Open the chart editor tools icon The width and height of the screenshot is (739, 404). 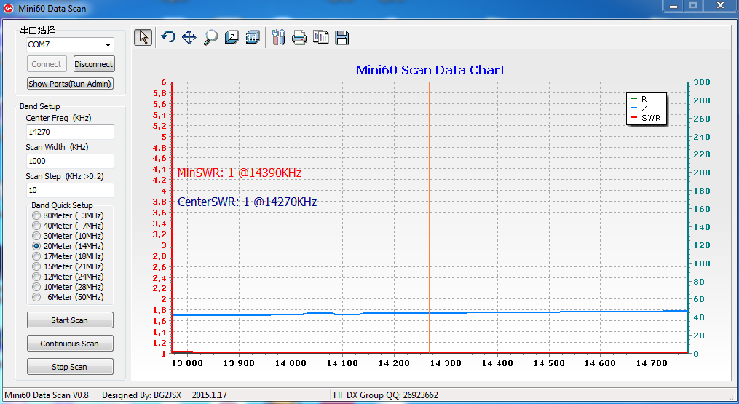[x=279, y=37]
